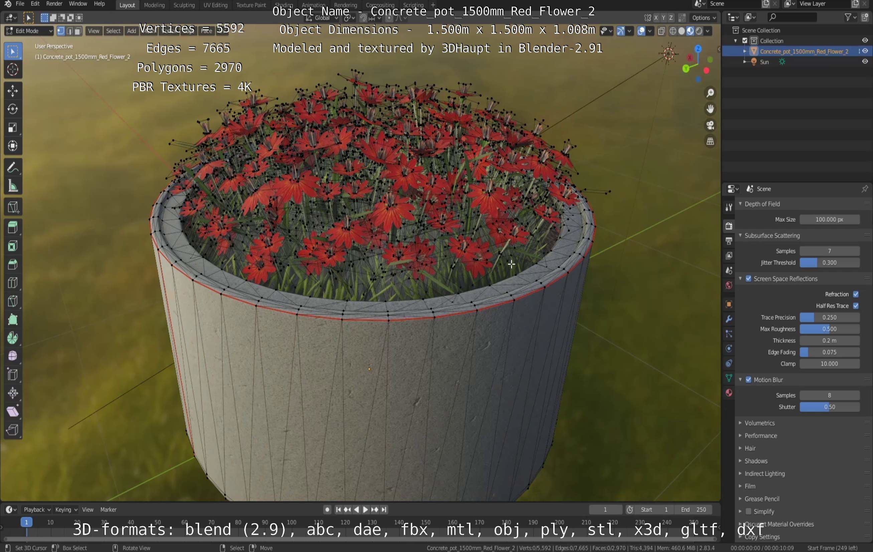Screen dimensions: 873x552
Task: Hide the Sun object in outliner
Action: [x=865, y=62]
